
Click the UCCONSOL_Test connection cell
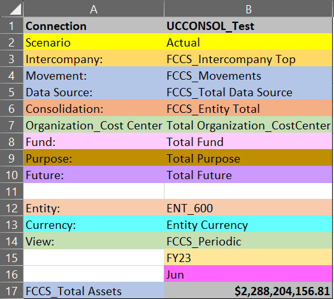[x=248, y=26]
